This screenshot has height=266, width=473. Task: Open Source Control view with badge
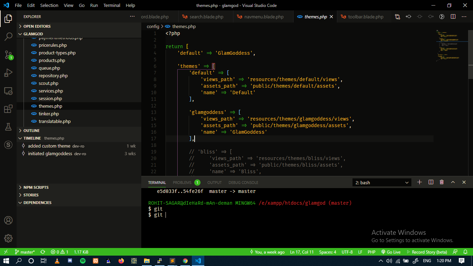click(8, 55)
